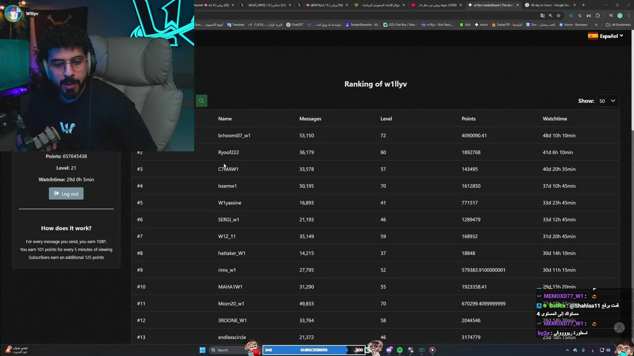Open the Chat Box / Stre... bookmark
This screenshot has width=634, height=356.
tap(400, 25)
